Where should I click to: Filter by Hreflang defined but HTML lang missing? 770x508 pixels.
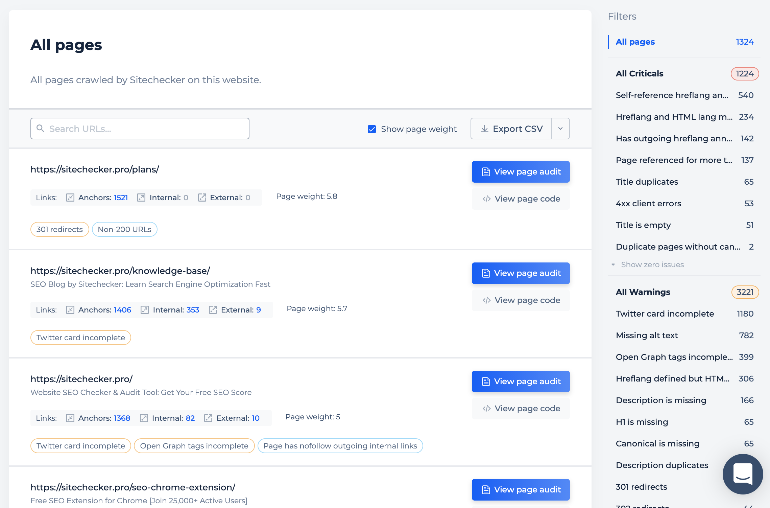click(x=684, y=379)
